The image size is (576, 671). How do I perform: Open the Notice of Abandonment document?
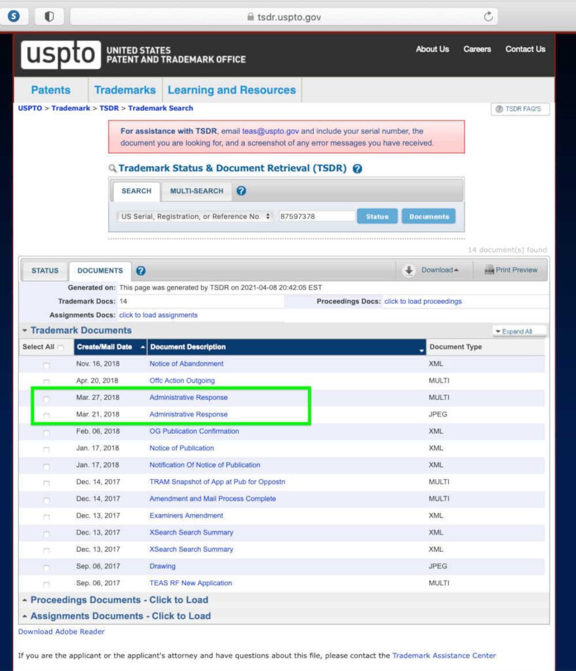[186, 364]
